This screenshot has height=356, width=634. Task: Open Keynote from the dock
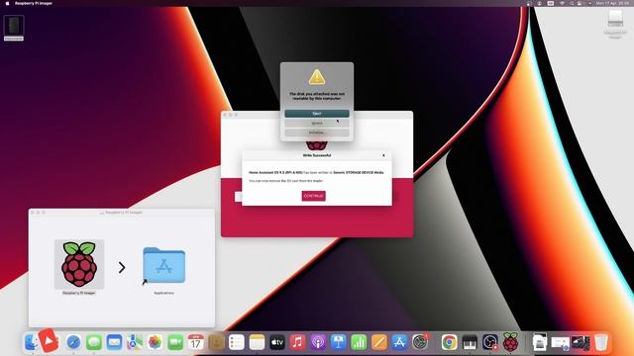coord(339,342)
